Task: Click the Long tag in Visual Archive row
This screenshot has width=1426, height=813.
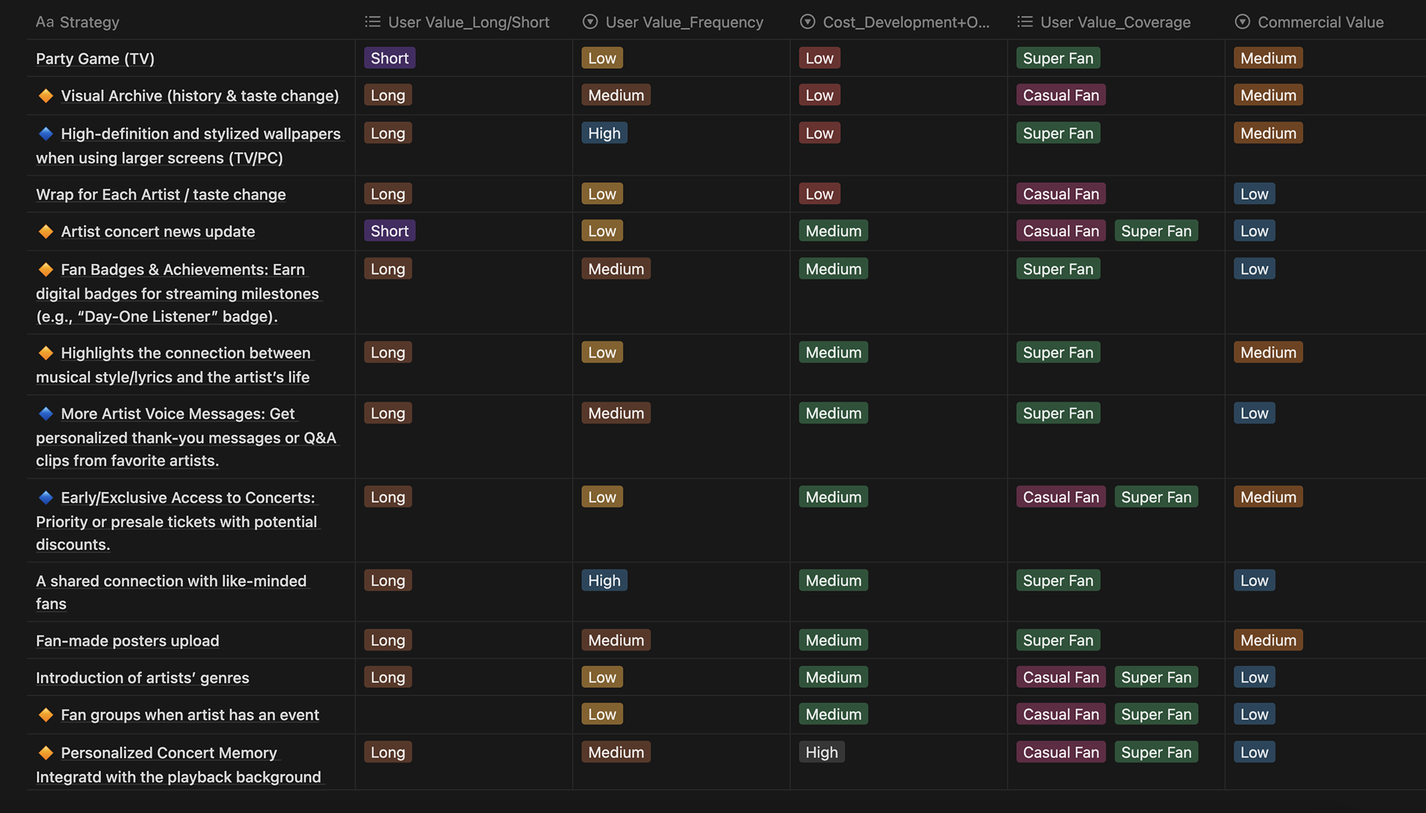Action: pos(388,95)
